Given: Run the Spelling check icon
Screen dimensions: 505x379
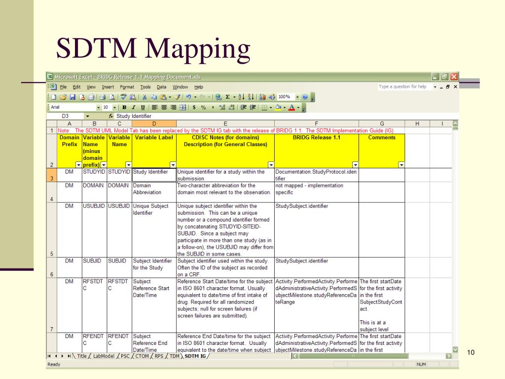Looking at the screenshot, I should coord(123,97).
